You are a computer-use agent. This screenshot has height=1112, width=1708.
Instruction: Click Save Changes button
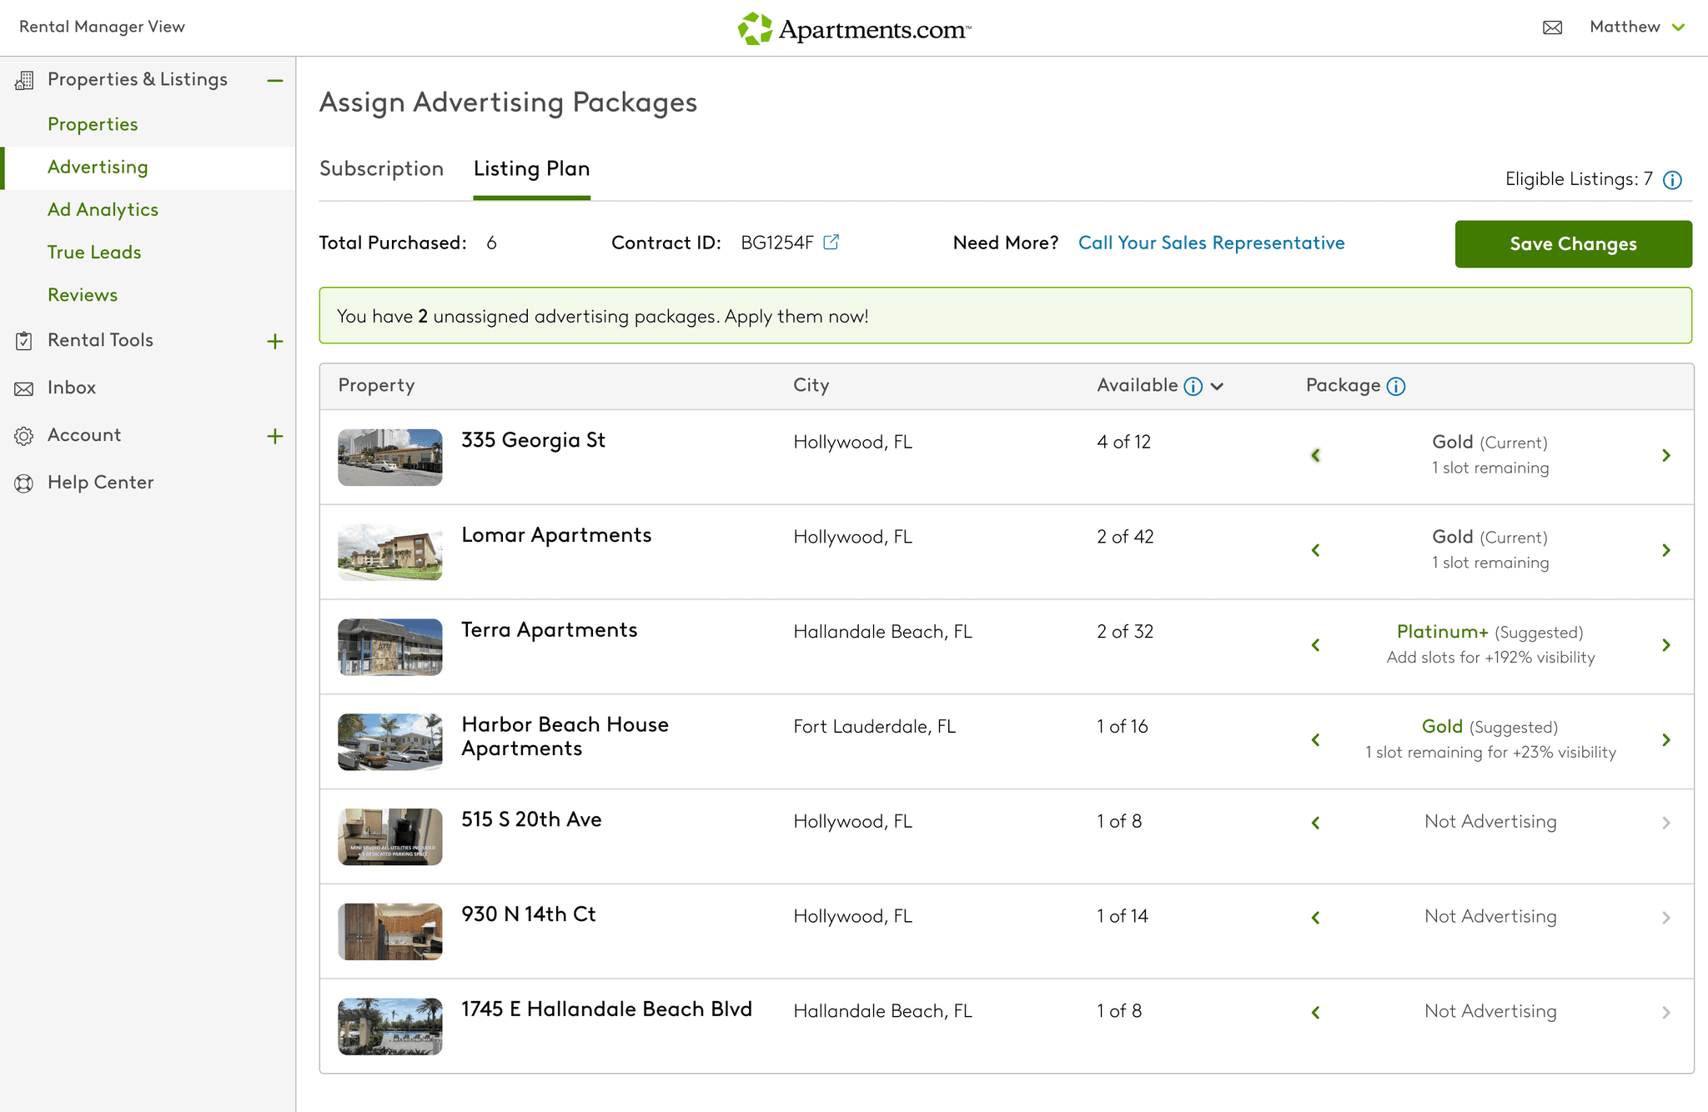pyautogui.click(x=1572, y=243)
